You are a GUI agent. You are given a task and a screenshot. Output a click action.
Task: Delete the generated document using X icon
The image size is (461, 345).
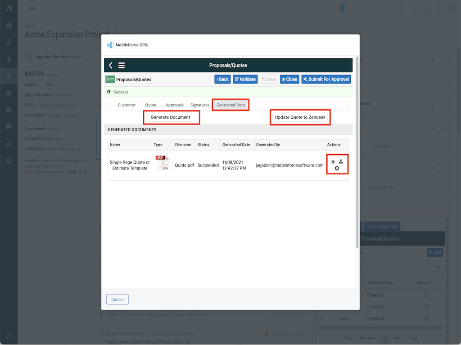pyautogui.click(x=337, y=168)
